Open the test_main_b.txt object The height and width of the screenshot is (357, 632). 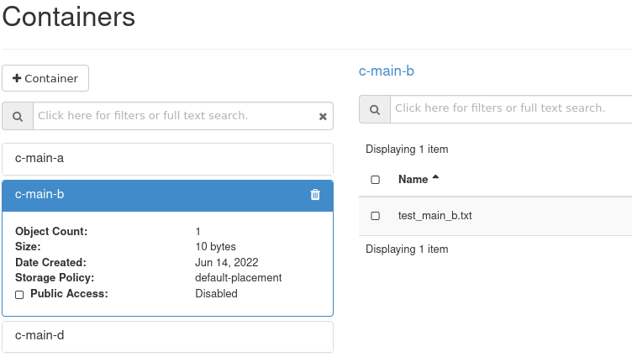[x=434, y=216]
